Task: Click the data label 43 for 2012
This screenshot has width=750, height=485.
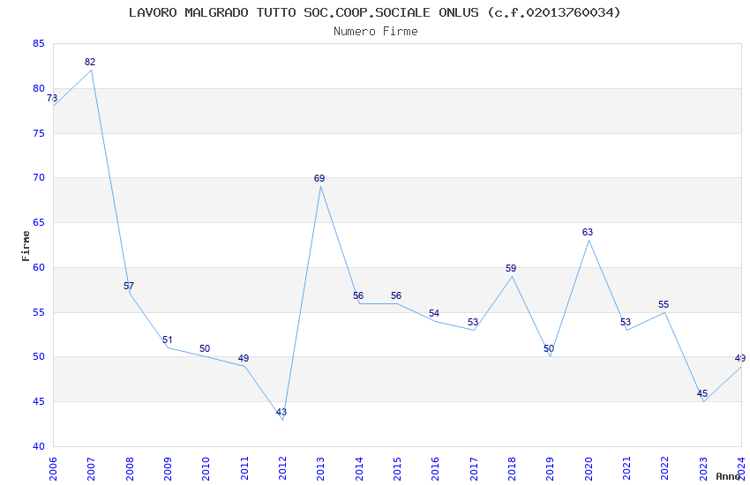Action: [x=281, y=412]
